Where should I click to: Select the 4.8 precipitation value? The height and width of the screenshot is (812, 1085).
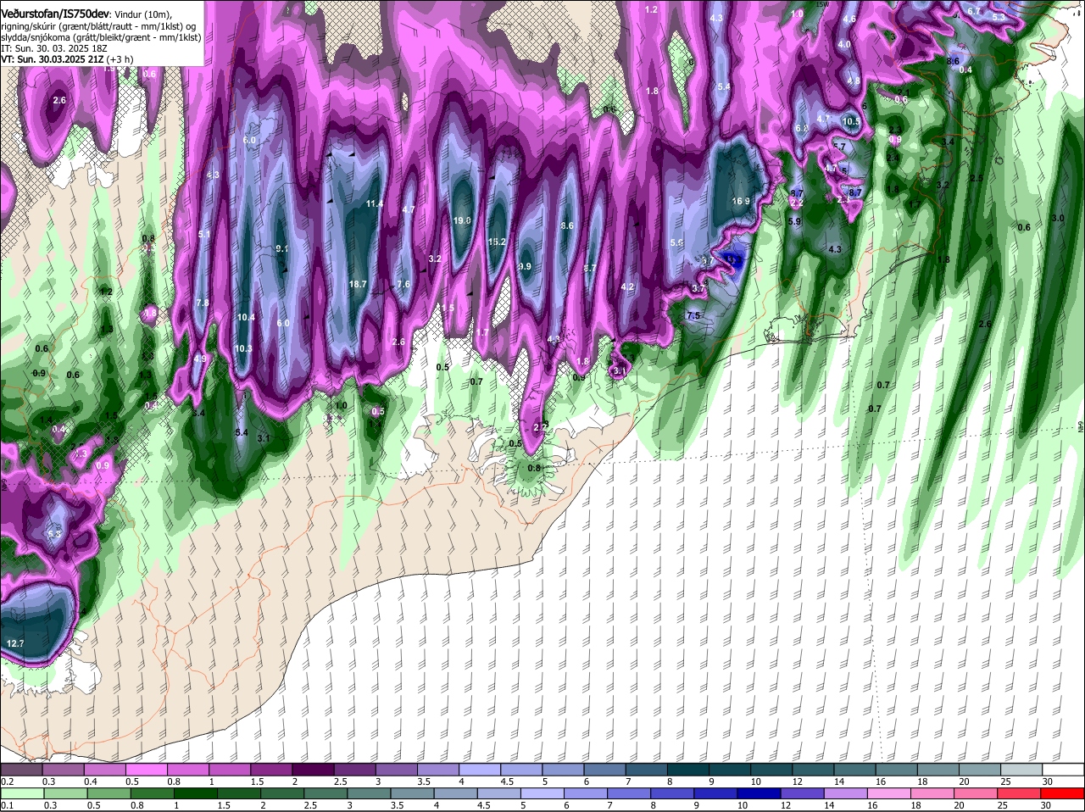coord(854,81)
